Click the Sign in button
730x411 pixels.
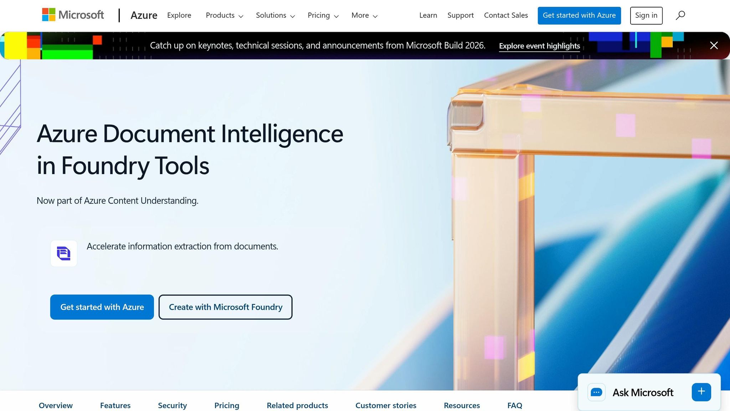[x=646, y=15]
